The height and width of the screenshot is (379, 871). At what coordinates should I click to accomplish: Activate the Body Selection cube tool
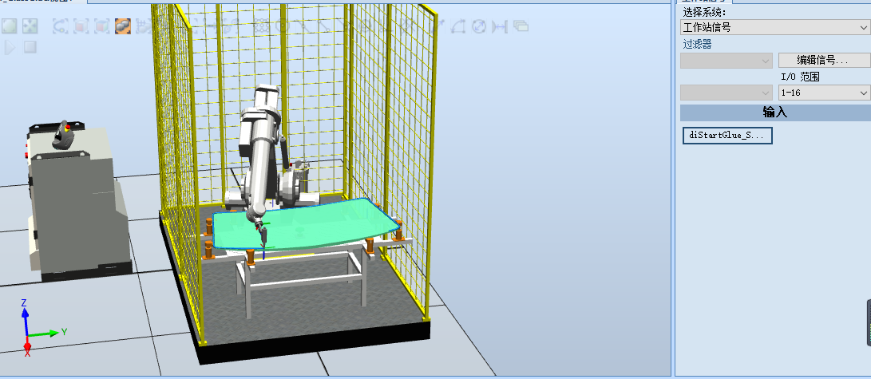point(101,26)
